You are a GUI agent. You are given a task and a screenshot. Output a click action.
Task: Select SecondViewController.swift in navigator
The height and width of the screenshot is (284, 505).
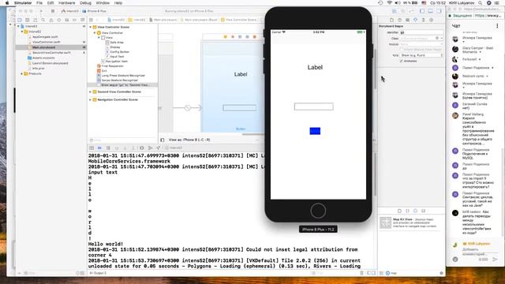(x=51, y=53)
